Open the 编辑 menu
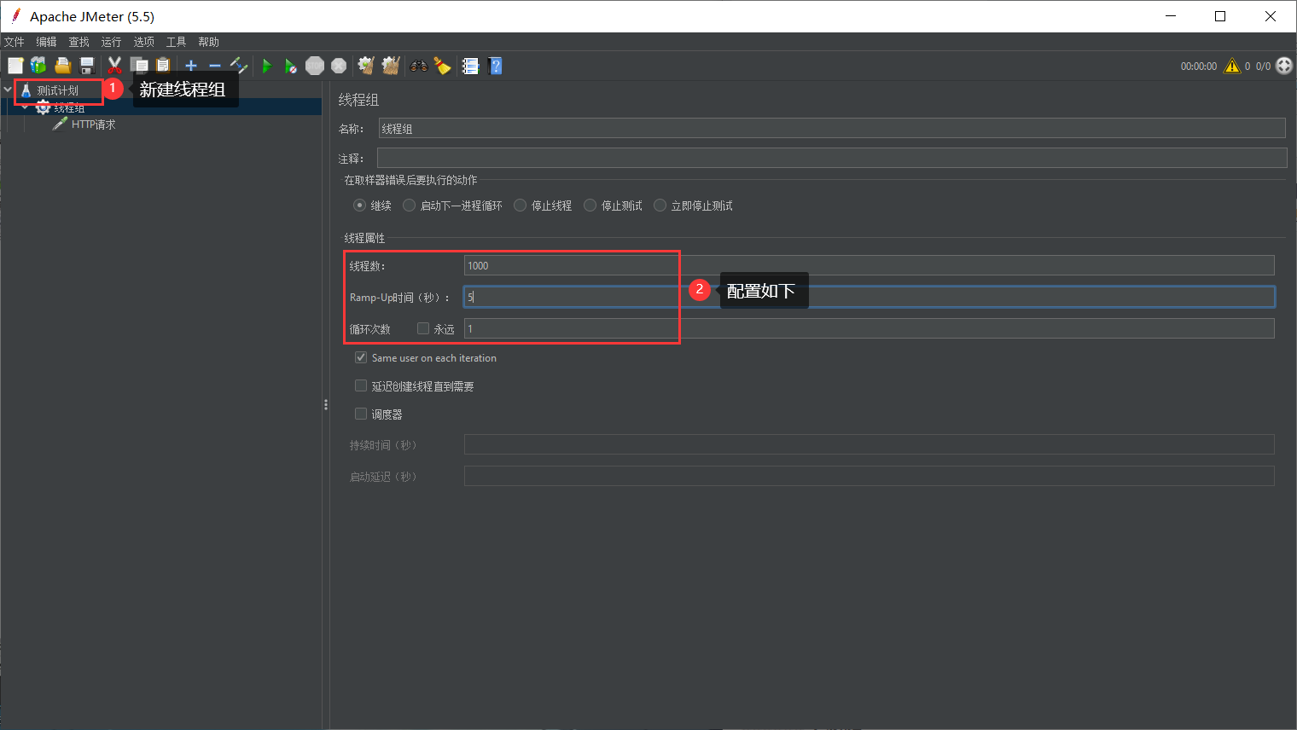The image size is (1297, 730). 46,42
